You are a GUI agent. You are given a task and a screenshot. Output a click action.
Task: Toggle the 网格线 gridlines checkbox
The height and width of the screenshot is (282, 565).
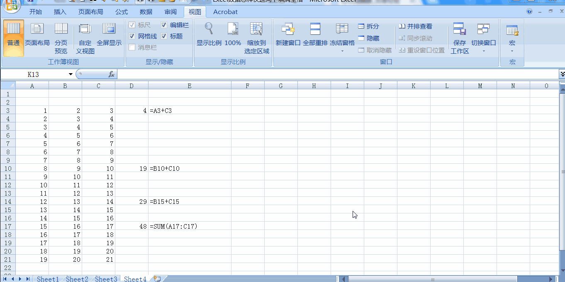(x=132, y=36)
